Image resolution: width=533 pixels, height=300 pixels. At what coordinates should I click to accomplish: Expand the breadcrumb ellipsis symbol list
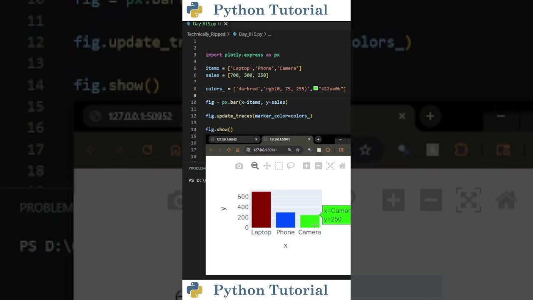click(269, 34)
